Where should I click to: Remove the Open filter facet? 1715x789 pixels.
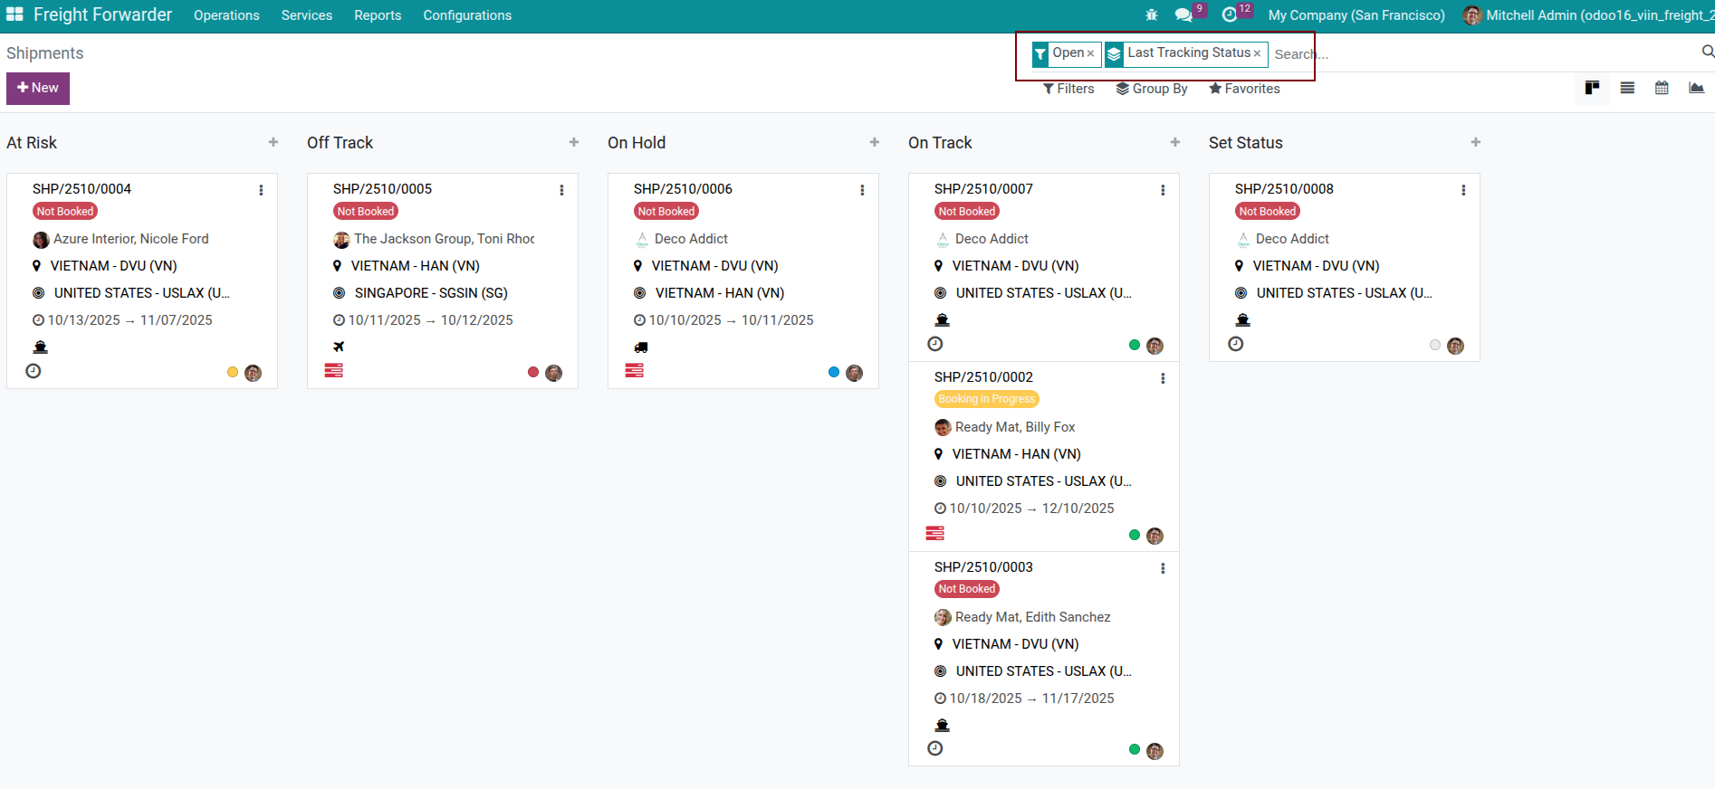pyautogui.click(x=1090, y=54)
